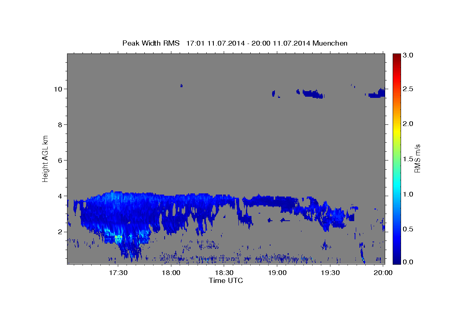Click the colorbar value 2.0
Screen dimensions: 476x317
tap(408, 124)
